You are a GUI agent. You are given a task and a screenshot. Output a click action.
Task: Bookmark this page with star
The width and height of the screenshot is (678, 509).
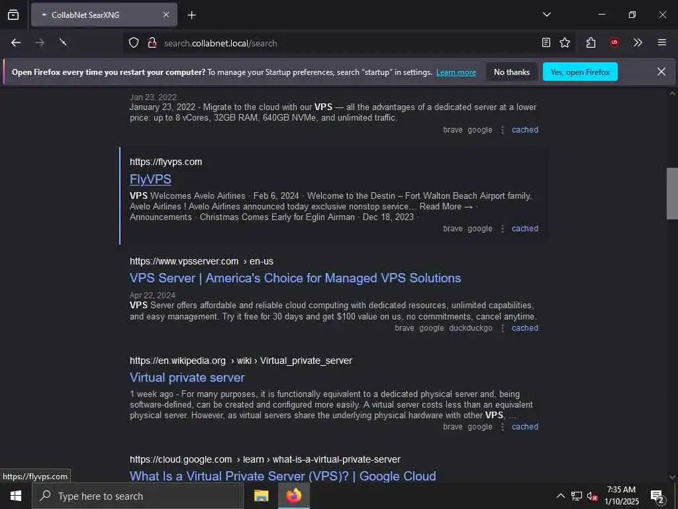[565, 42]
